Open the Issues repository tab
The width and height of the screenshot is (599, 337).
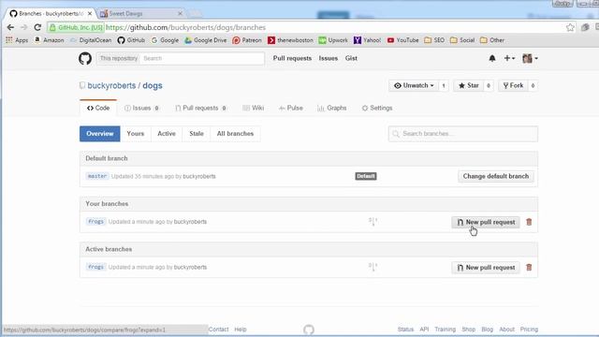(x=141, y=109)
